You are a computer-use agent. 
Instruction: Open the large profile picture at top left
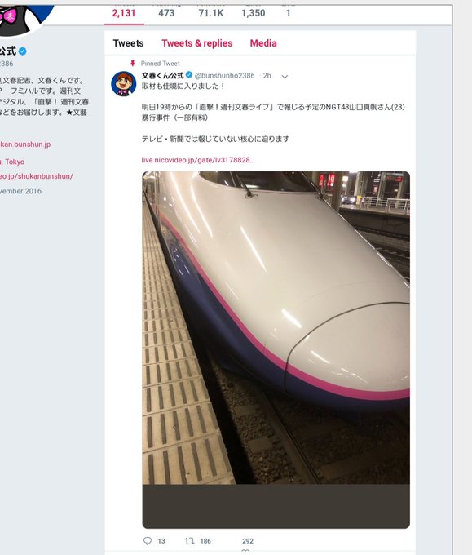tap(23, 18)
